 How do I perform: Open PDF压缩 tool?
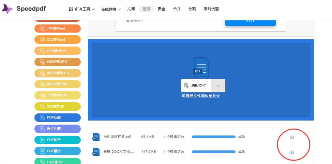(x=58, y=117)
